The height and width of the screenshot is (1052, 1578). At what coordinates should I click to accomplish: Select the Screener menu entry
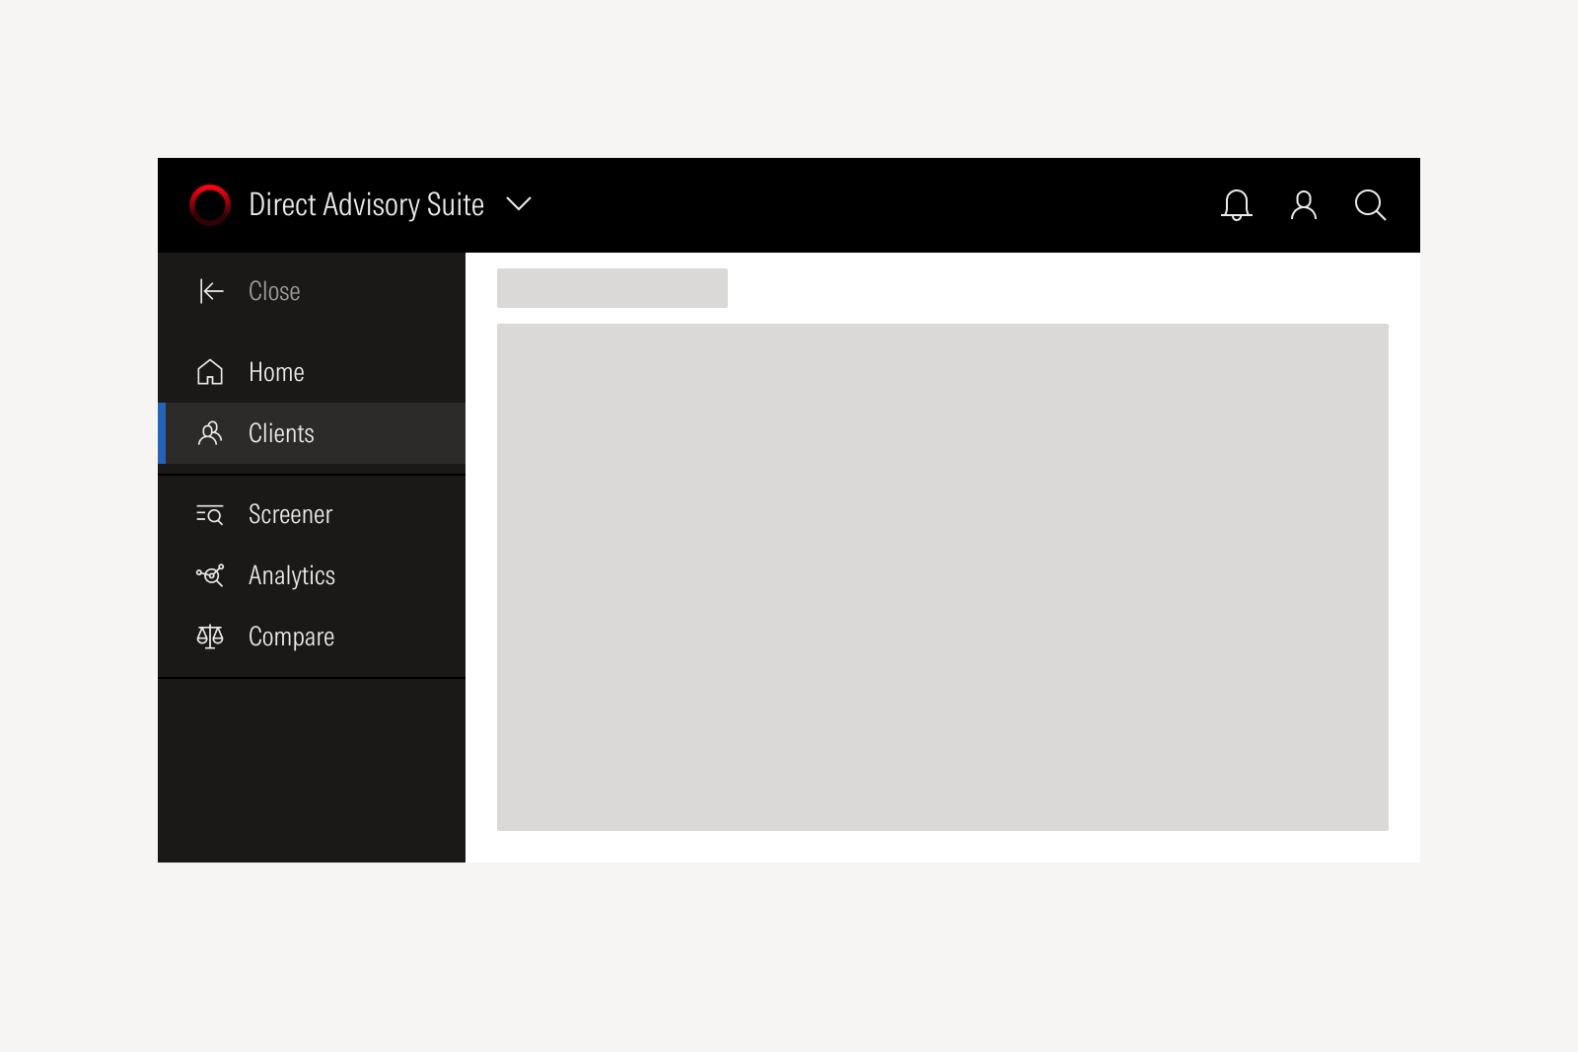click(290, 514)
